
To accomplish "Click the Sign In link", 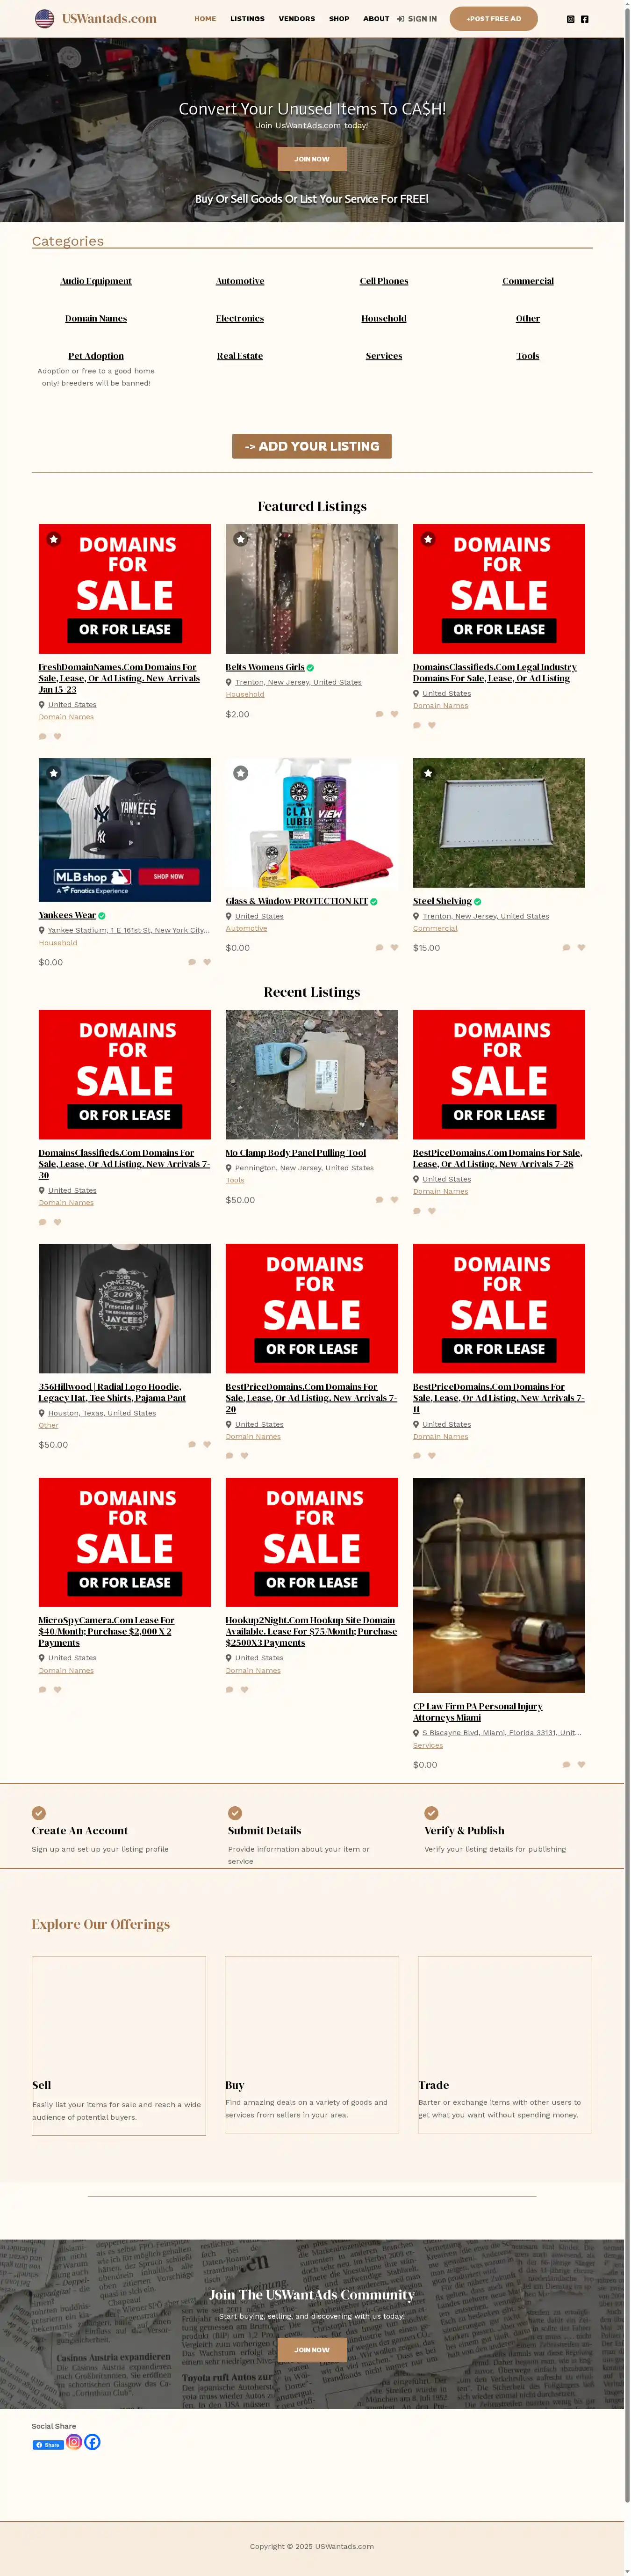I will click(416, 19).
